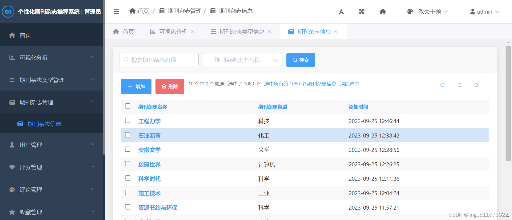Check the 数码世界 row checkbox
Viewport: 512px width, 220px height.
128,164
